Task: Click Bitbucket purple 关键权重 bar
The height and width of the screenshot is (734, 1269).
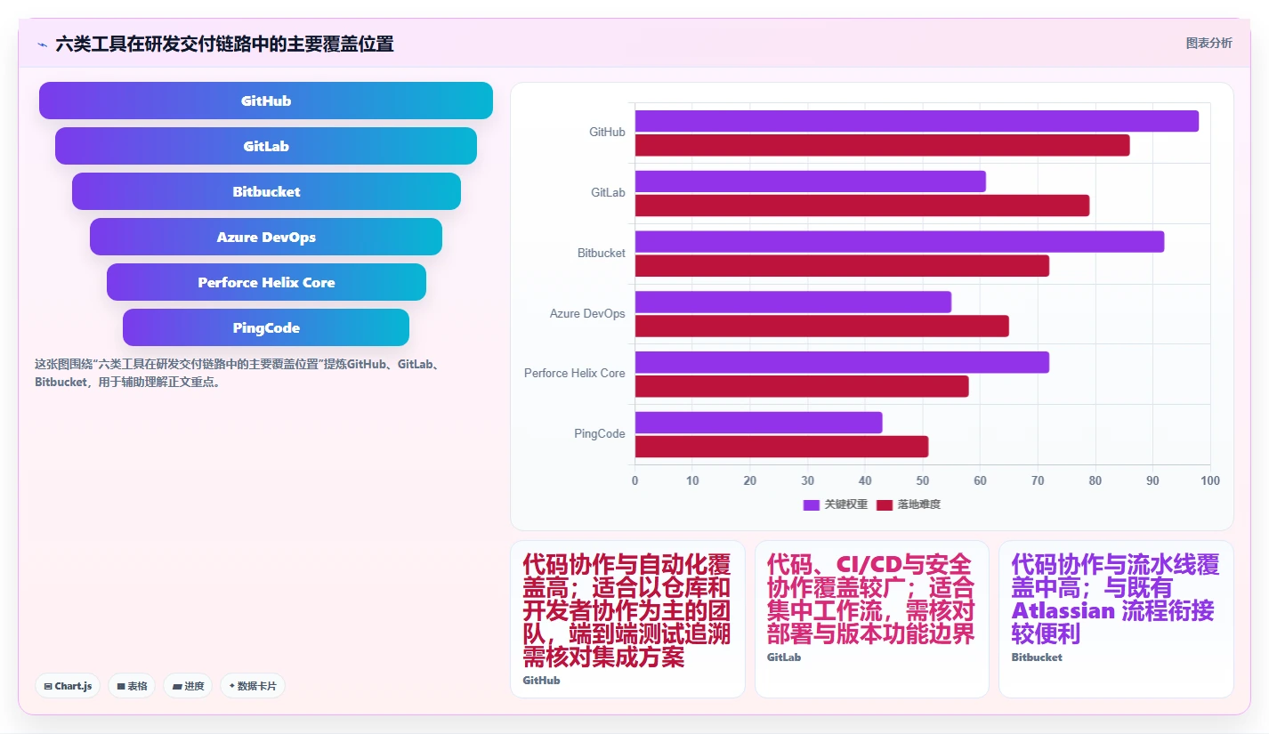Action: click(900, 242)
